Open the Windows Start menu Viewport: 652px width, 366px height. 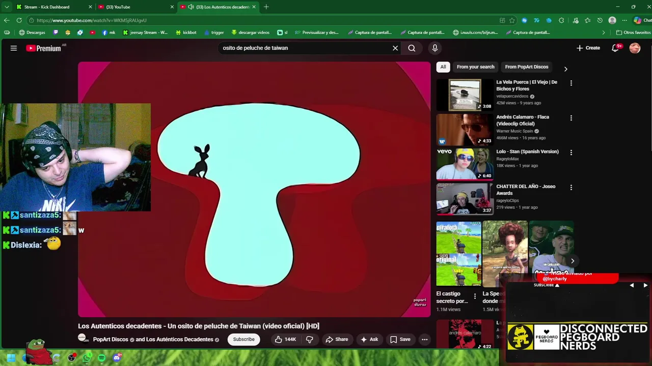pyautogui.click(x=11, y=358)
